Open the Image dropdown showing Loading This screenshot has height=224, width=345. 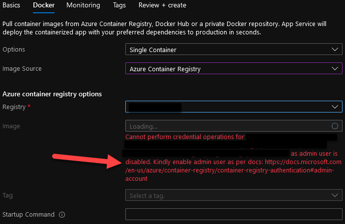pos(229,126)
